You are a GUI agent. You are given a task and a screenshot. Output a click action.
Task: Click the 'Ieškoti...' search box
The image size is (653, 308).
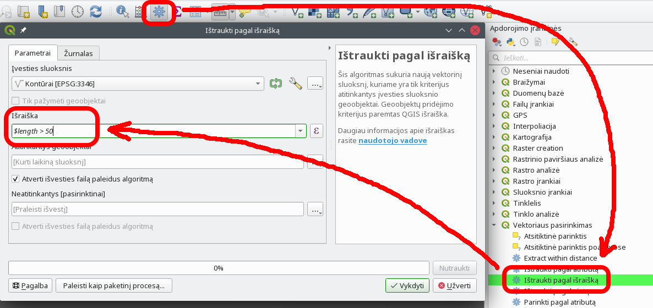570,58
